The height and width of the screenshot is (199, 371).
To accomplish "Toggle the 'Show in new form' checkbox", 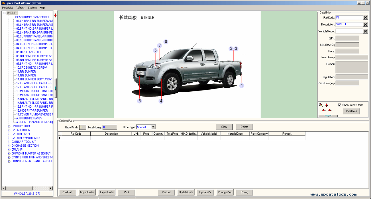I will tap(339, 105).
